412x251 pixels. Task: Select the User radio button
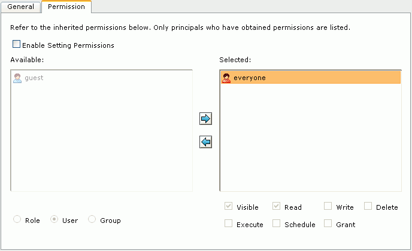[54, 219]
